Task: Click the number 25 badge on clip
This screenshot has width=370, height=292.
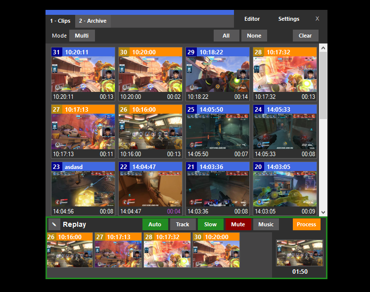Action: pos(191,110)
